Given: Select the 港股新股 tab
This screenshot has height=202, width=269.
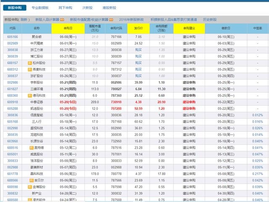Looking at the screenshot, I should pyautogui.click(x=109, y=8).
